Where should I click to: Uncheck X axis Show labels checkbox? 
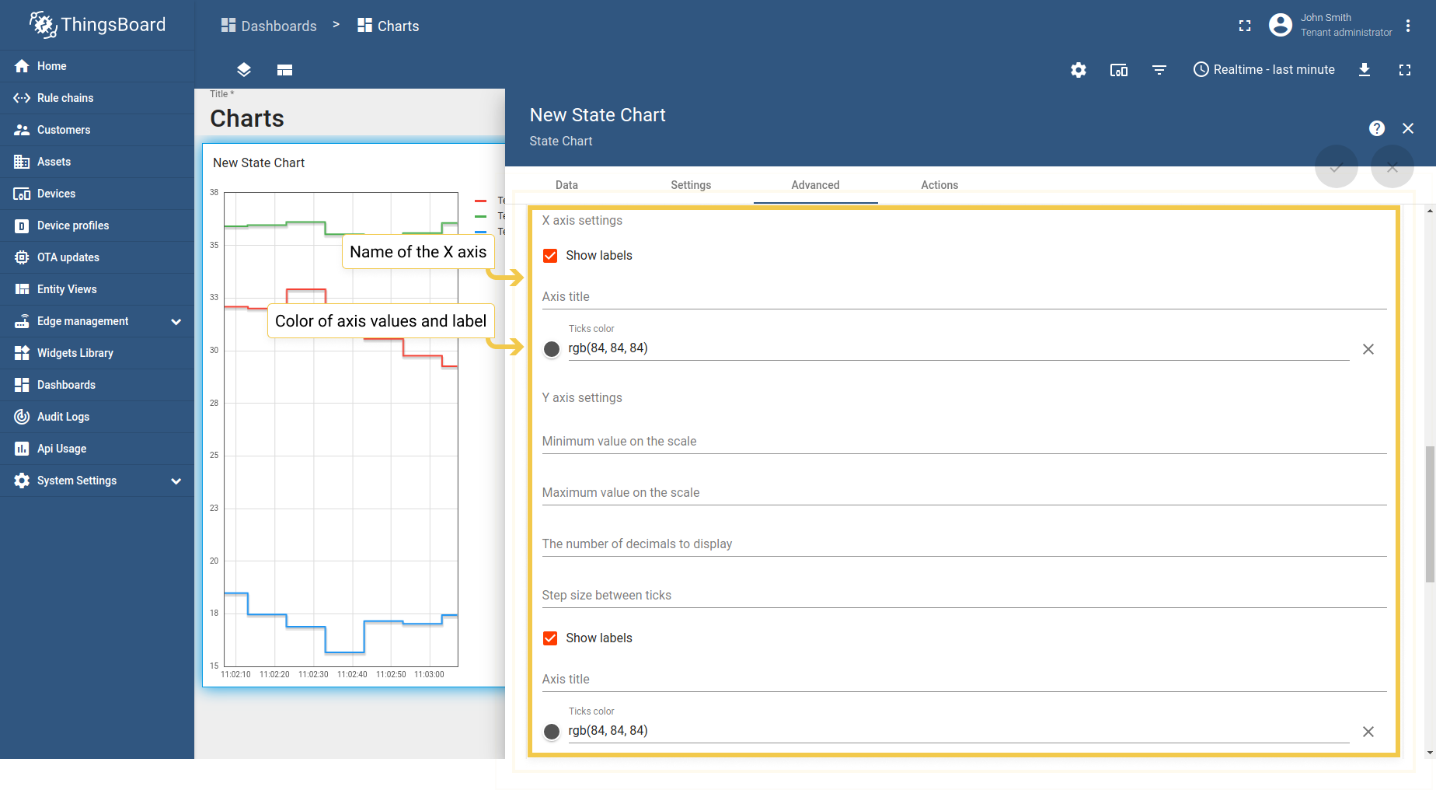pos(550,256)
